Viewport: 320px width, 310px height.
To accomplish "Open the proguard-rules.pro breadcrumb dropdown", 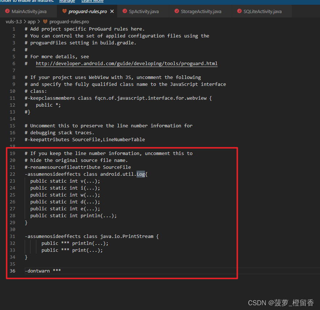I will pyautogui.click(x=69, y=21).
